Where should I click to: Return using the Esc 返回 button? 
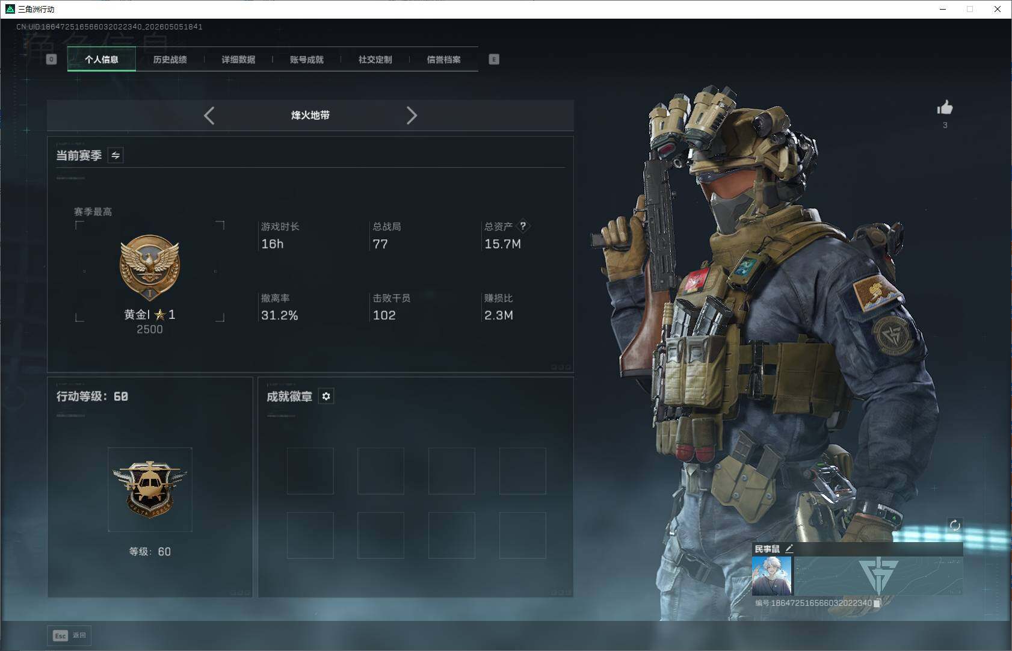click(69, 635)
